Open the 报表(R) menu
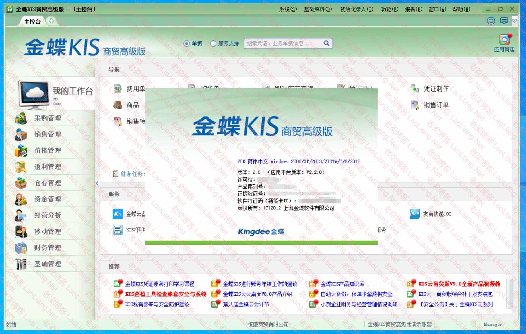Screen dimensions: 526x334 [x=413, y=9]
